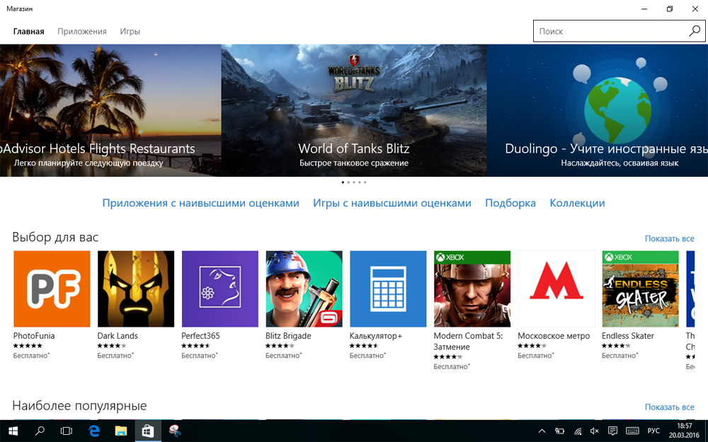Click the Dark Lands title text

click(118, 335)
